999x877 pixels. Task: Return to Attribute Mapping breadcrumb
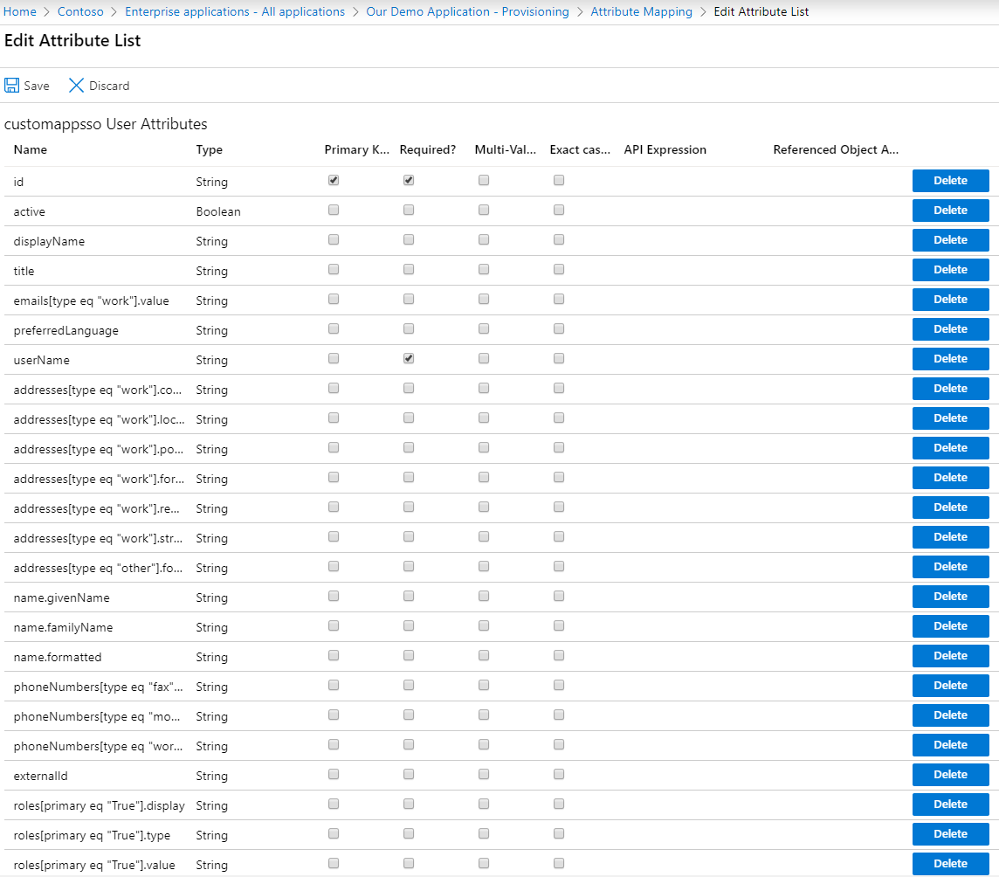641,12
